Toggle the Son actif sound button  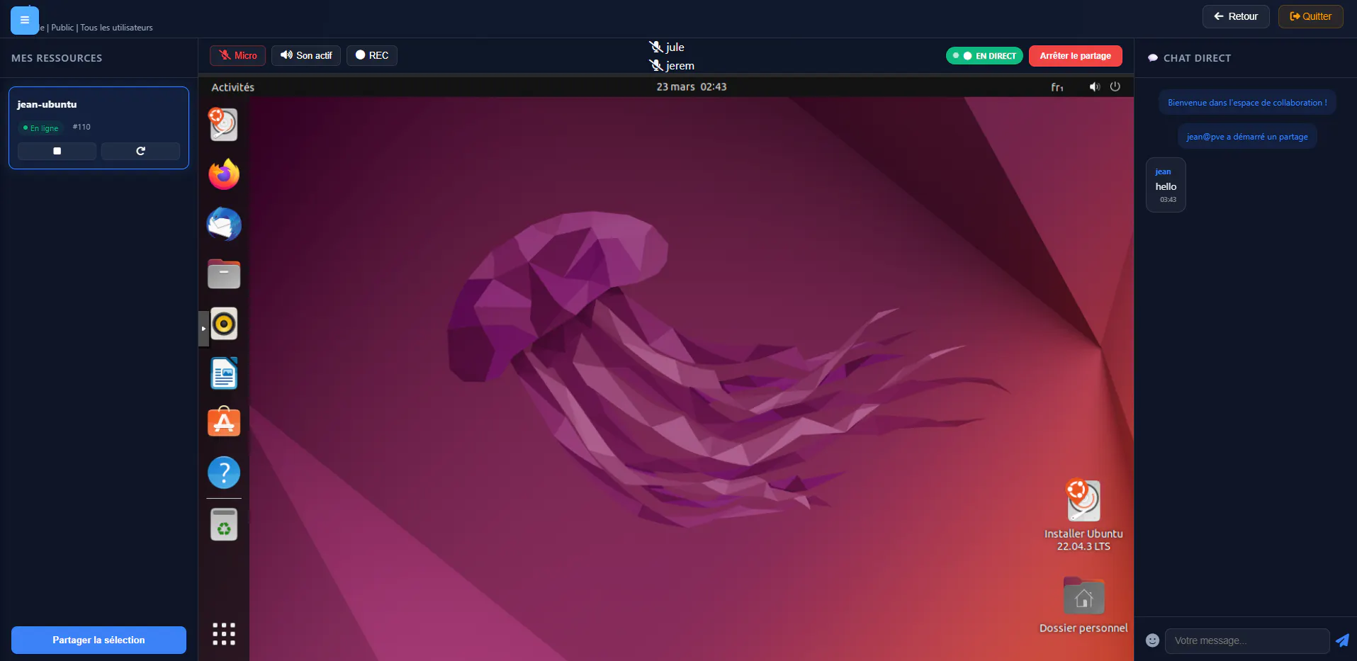(306, 55)
